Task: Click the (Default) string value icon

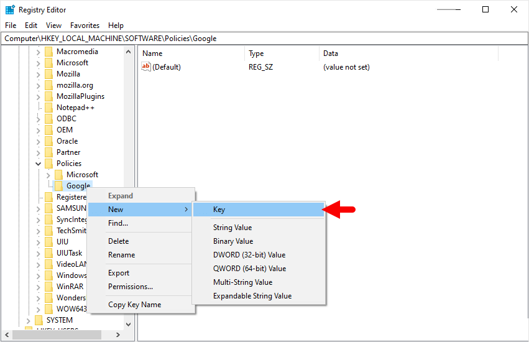Action: pos(145,67)
